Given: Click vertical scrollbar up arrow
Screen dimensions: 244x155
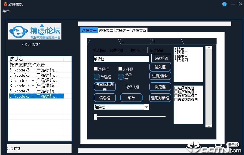Looking at the screenshot, I should pyautogui.click(x=209, y=47).
